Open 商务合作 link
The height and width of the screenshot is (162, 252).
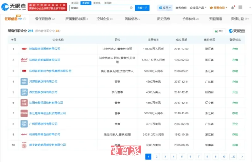pyautogui.click(x=181, y=8)
